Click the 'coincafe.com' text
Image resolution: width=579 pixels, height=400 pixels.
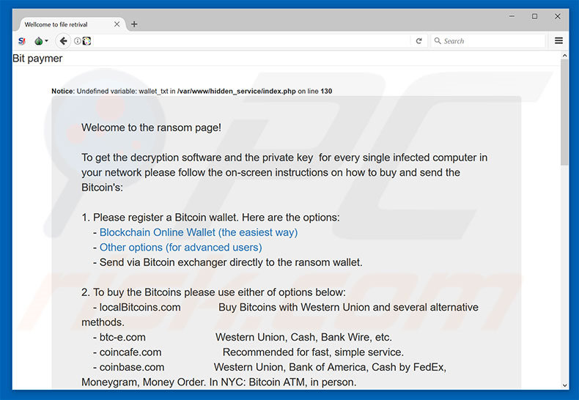coord(130,352)
